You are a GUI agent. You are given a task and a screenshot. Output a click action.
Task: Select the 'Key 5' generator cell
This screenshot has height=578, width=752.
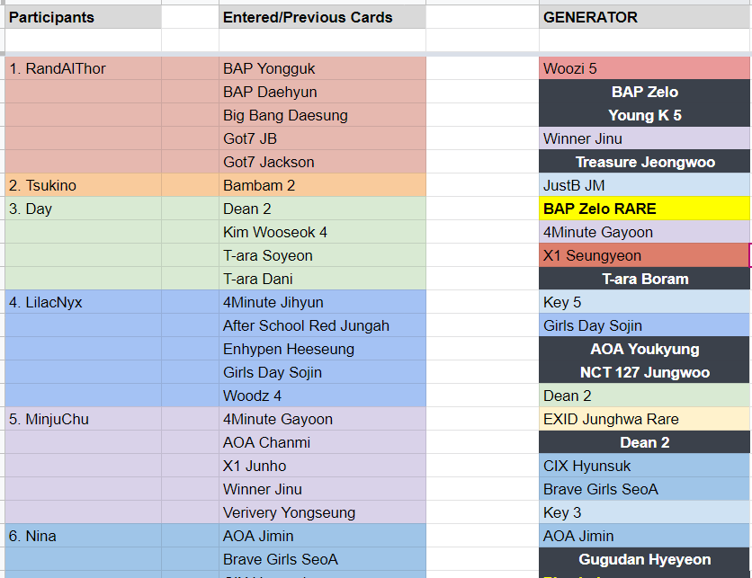tap(645, 302)
